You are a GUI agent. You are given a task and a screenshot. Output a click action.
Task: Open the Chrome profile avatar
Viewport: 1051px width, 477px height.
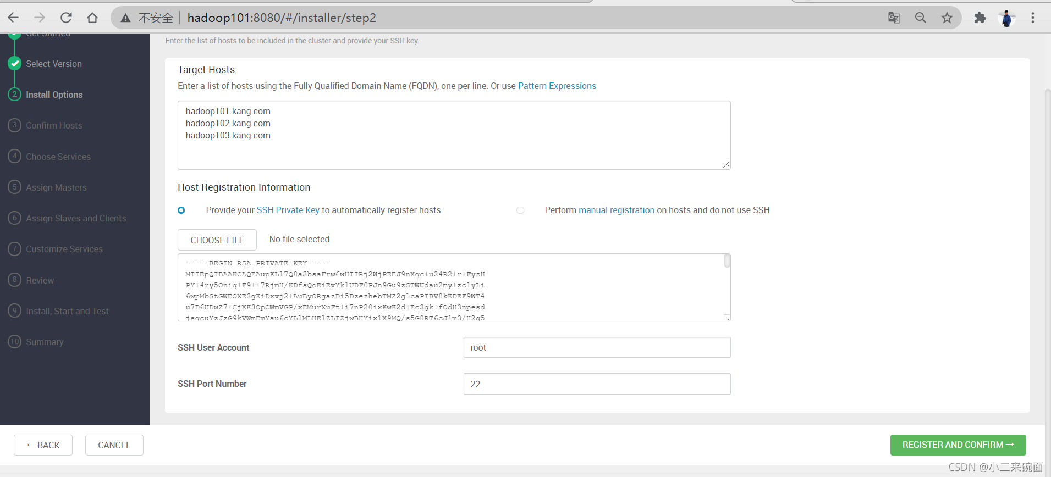[x=1006, y=18]
